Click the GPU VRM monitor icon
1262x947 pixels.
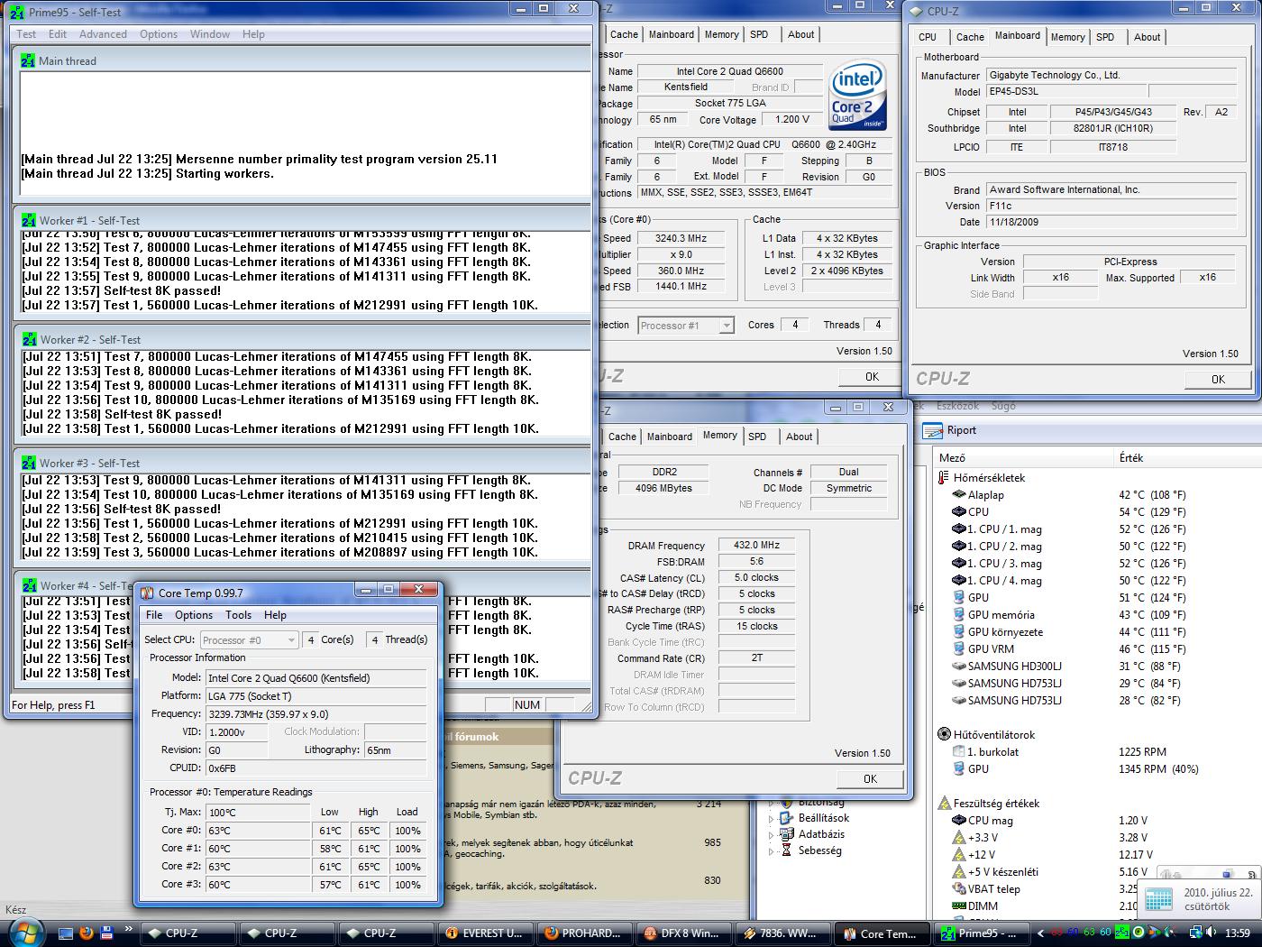[959, 649]
